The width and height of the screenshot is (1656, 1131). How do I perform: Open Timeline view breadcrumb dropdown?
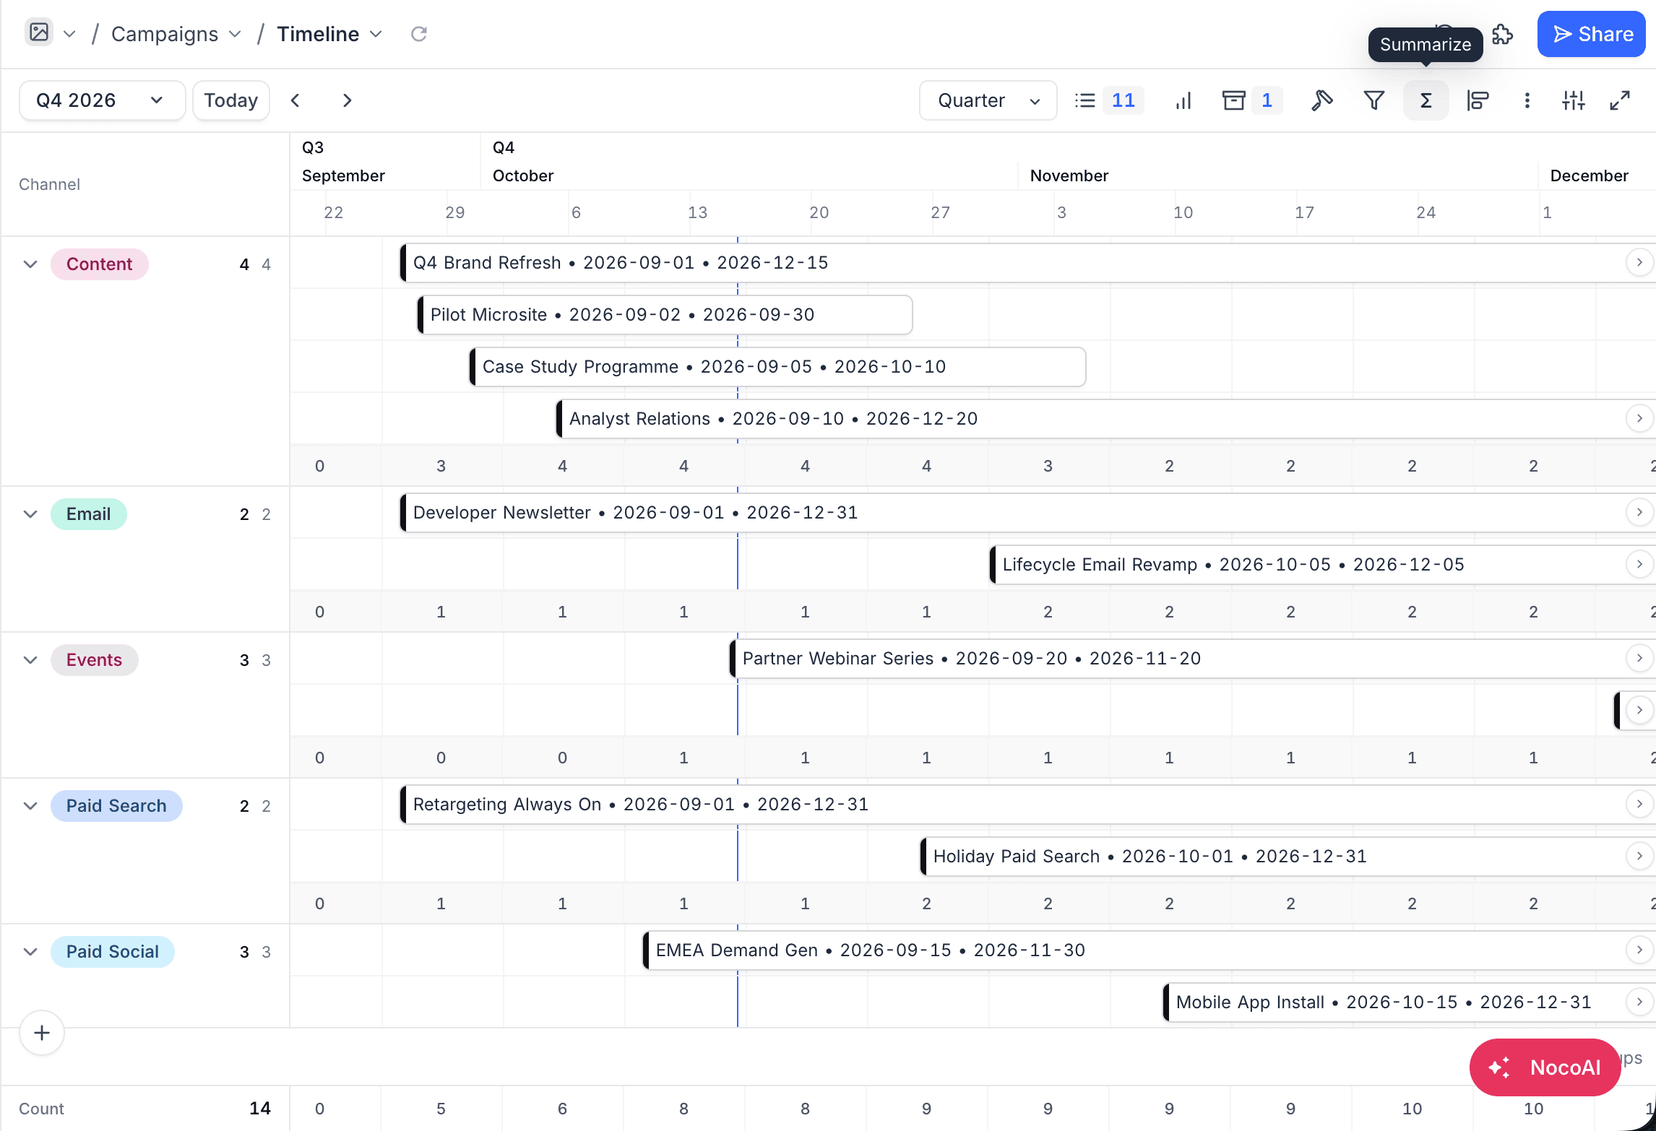tap(329, 34)
